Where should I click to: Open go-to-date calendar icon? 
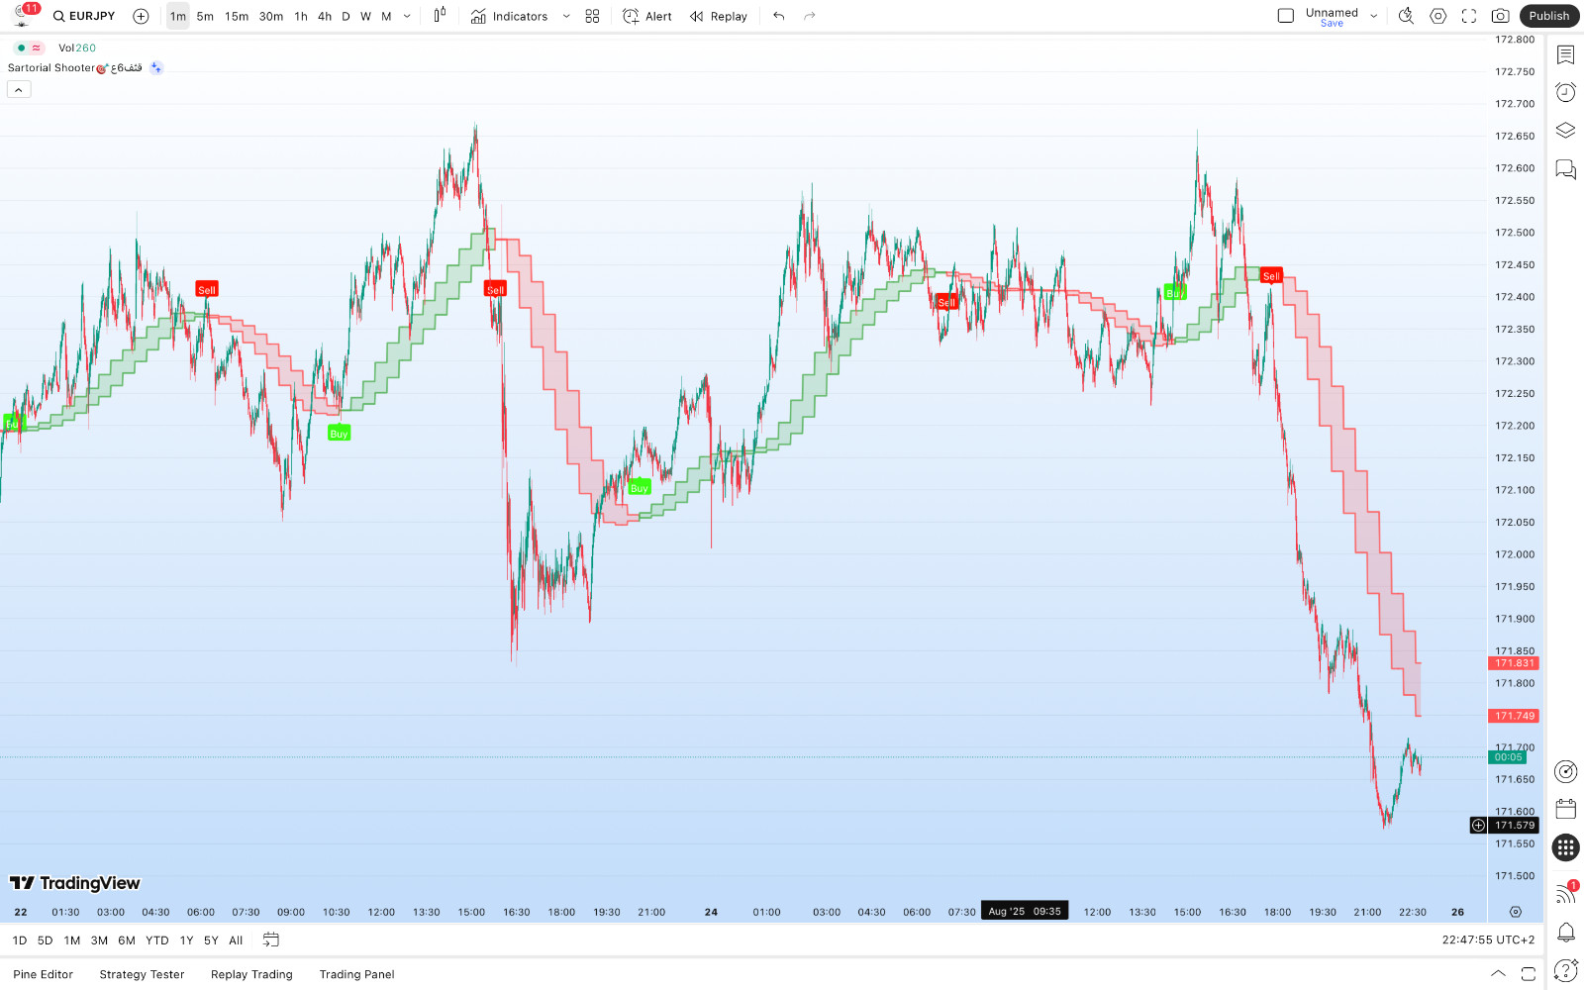pos(271,940)
